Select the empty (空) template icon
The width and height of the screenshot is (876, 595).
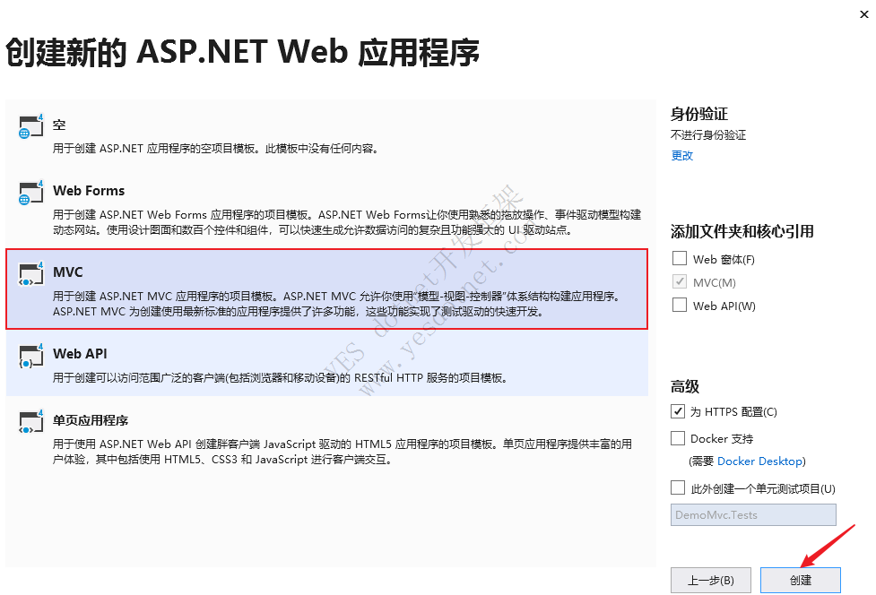(30, 126)
